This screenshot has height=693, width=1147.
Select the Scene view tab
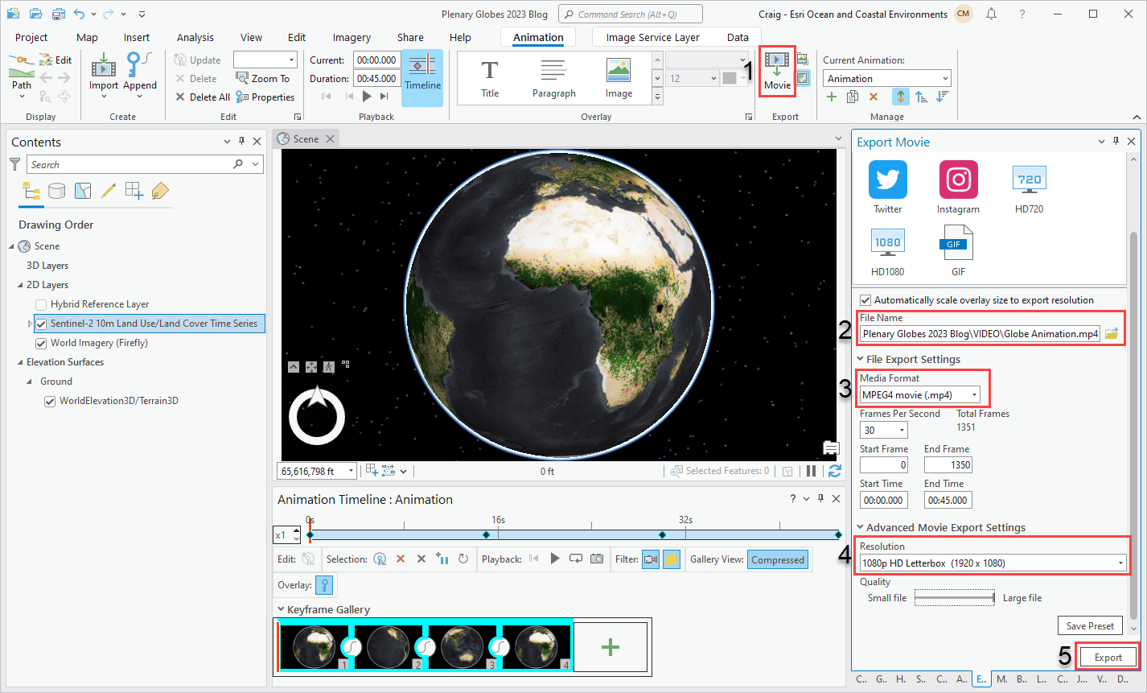(x=304, y=138)
